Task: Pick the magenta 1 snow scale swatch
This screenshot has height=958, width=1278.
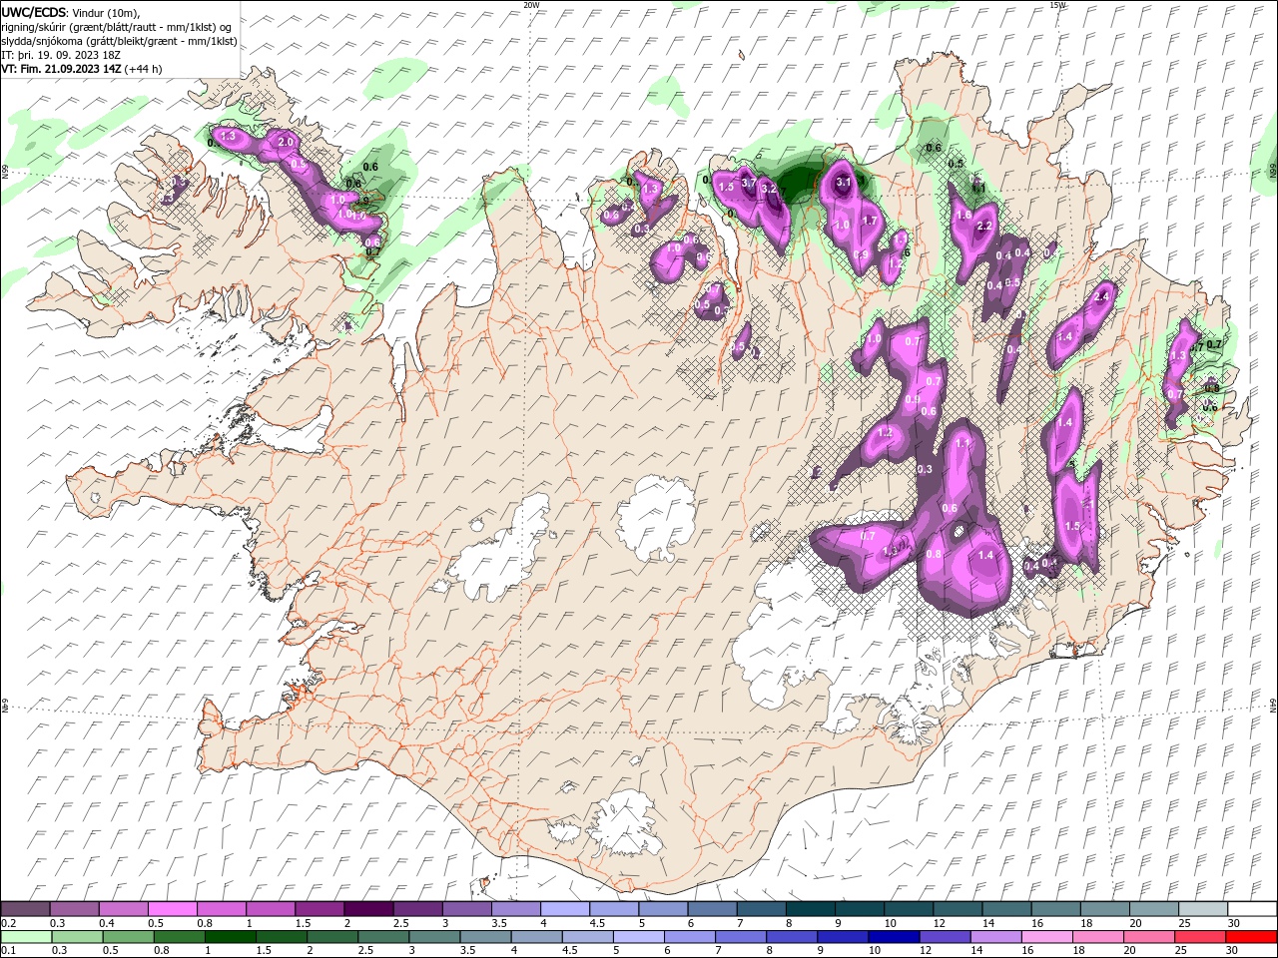Action: (x=270, y=909)
